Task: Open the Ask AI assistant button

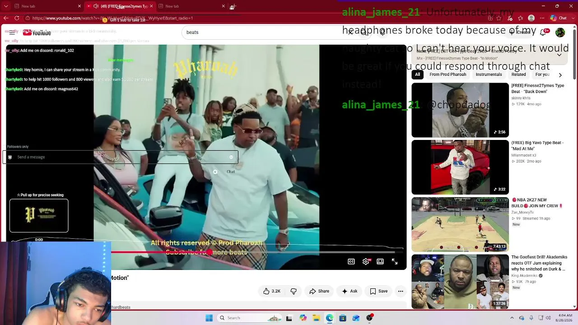Action: point(350,291)
